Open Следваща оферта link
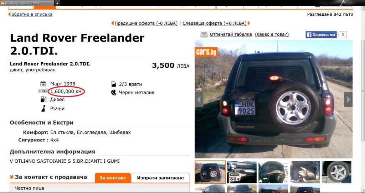 [x=214, y=23]
